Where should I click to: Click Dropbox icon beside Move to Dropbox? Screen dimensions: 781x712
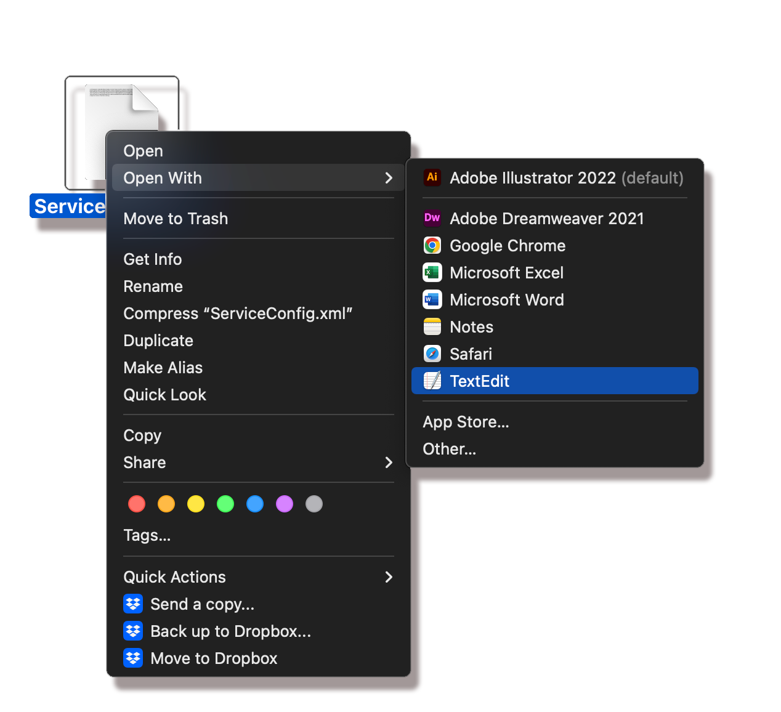(x=133, y=658)
